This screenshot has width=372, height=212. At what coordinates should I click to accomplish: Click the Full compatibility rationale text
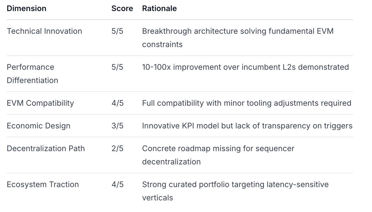pos(247,103)
